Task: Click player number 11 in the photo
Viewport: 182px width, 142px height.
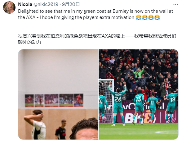Action: pyautogui.click(x=152, y=107)
